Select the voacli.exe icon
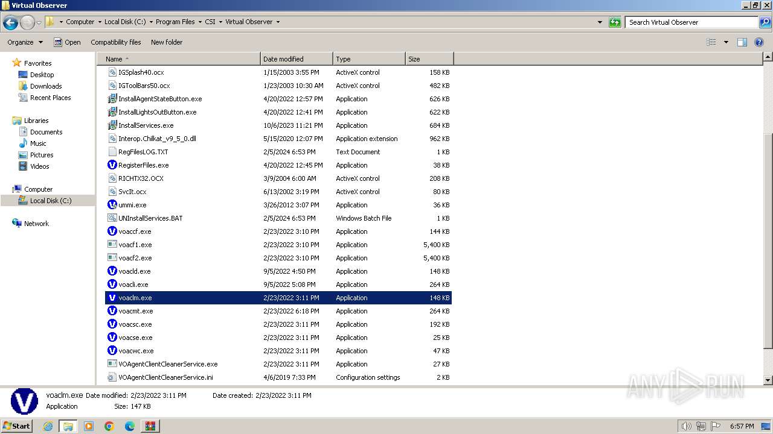The height and width of the screenshot is (434, 773). (x=112, y=285)
